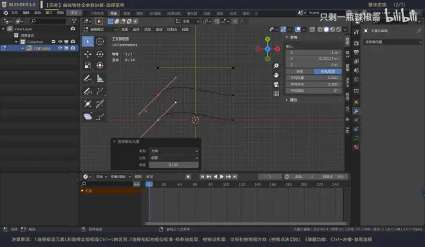The image size is (425, 247).
Task: Open the Edit menu in top bar
Action: click(x=26, y=13)
